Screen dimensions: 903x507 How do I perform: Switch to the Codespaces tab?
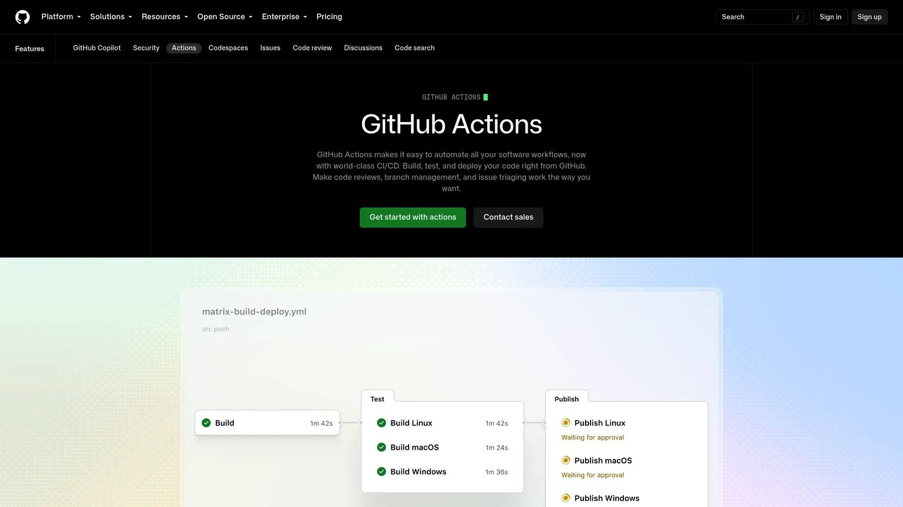tap(228, 48)
